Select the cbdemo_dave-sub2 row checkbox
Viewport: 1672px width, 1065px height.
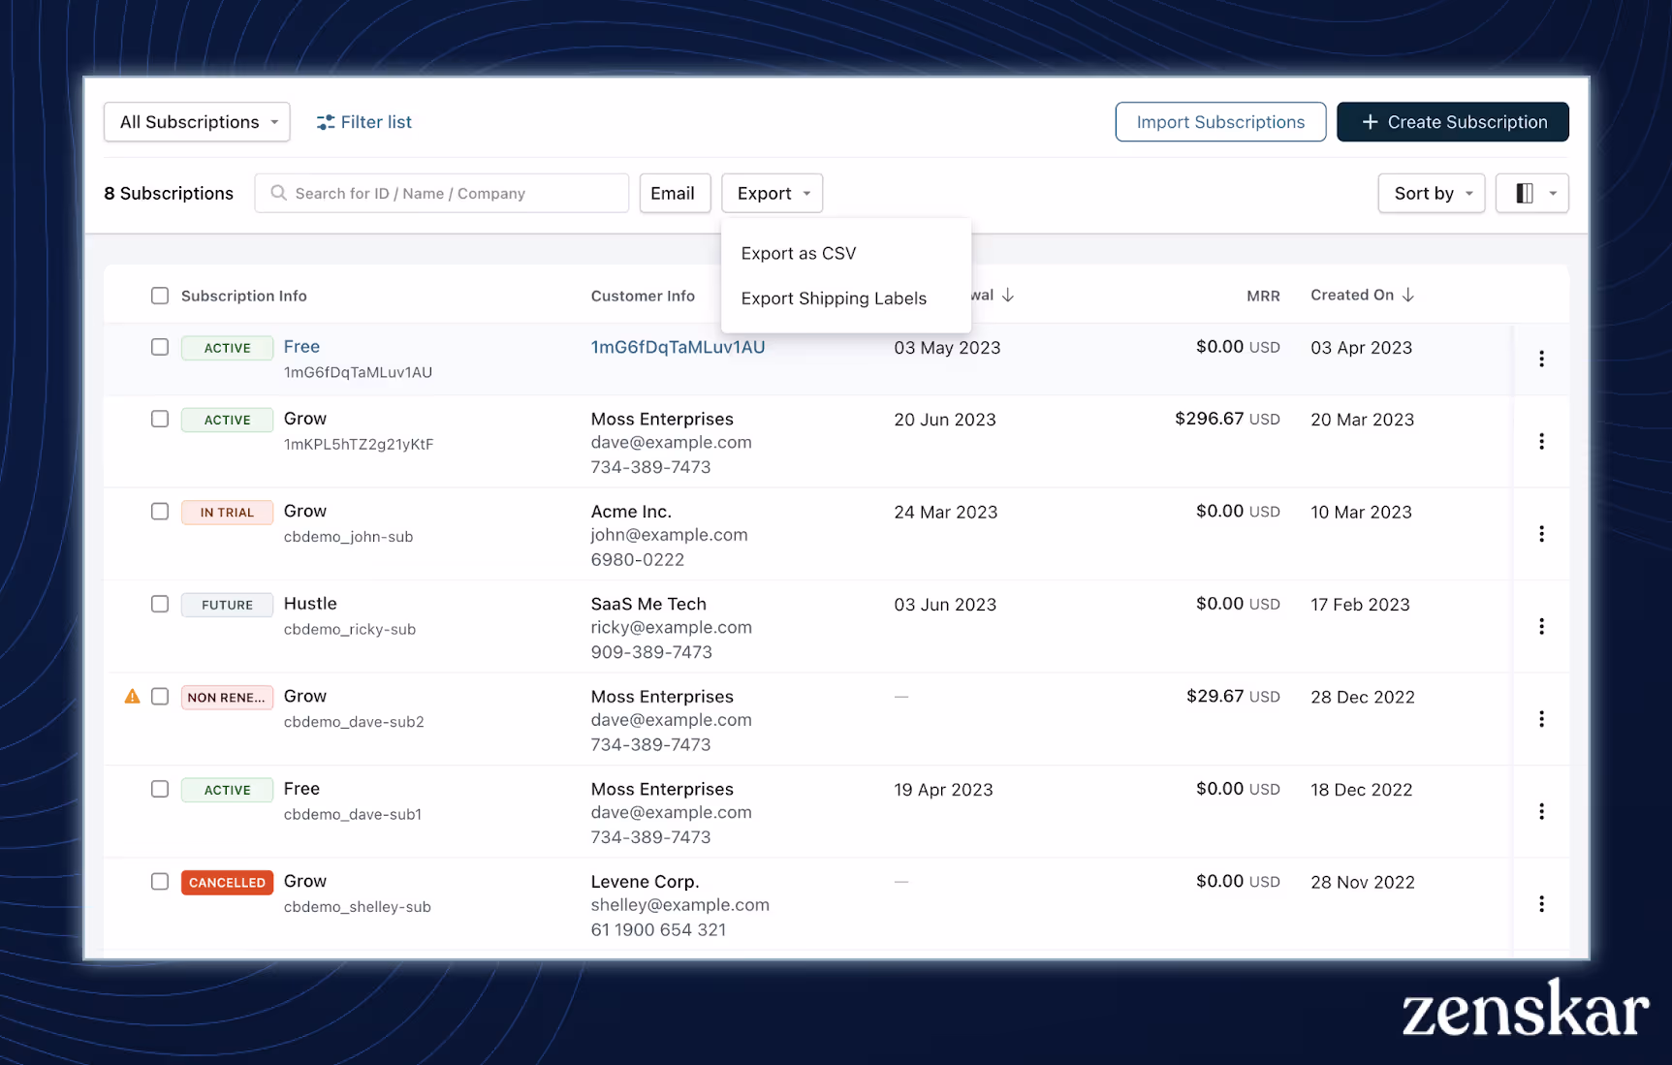tap(160, 696)
